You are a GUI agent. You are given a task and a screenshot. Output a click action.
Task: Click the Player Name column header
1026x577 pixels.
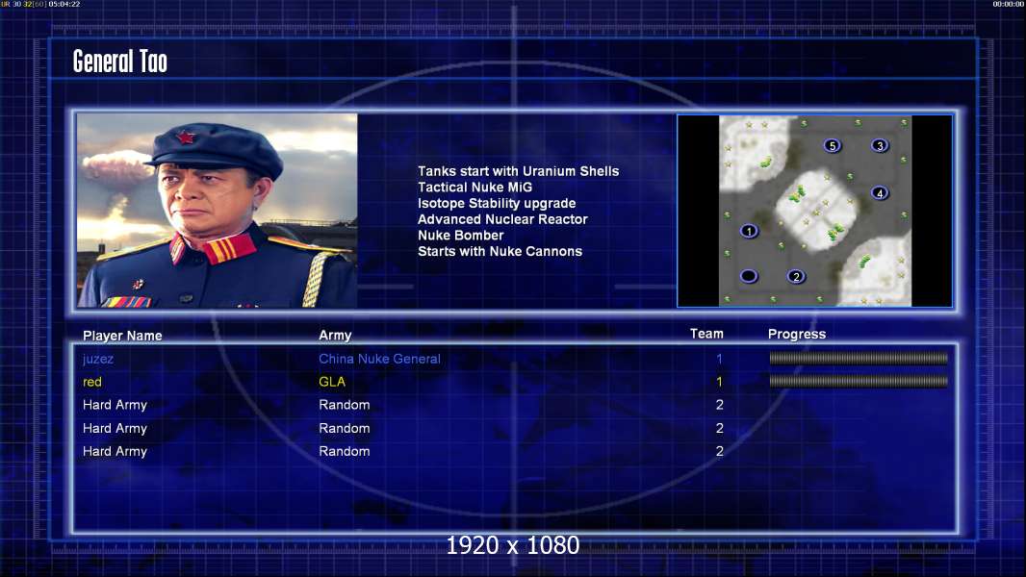pyautogui.click(x=122, y=336)
